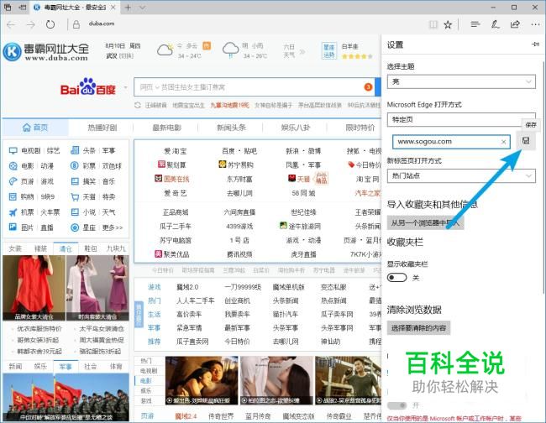Open the 去哪儿网 link in the site grid

tap(239, 193)
